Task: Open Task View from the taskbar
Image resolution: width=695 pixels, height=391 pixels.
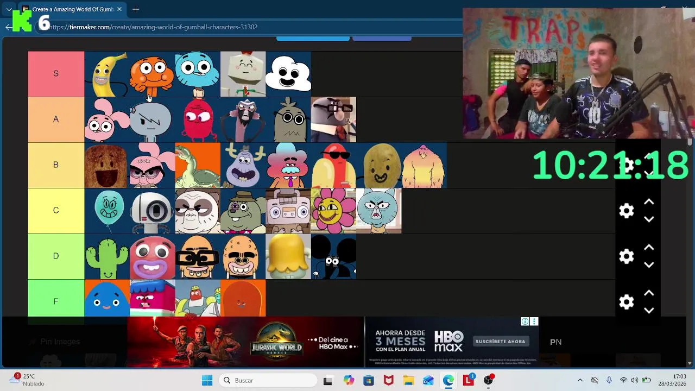Action: click(327, 381)
